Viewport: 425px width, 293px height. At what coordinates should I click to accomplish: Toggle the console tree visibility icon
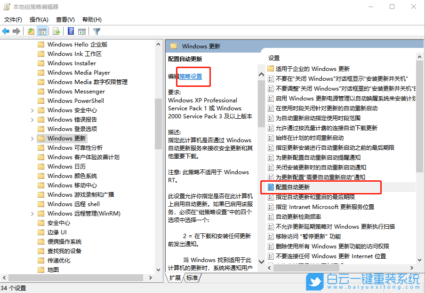click(42, 31)
